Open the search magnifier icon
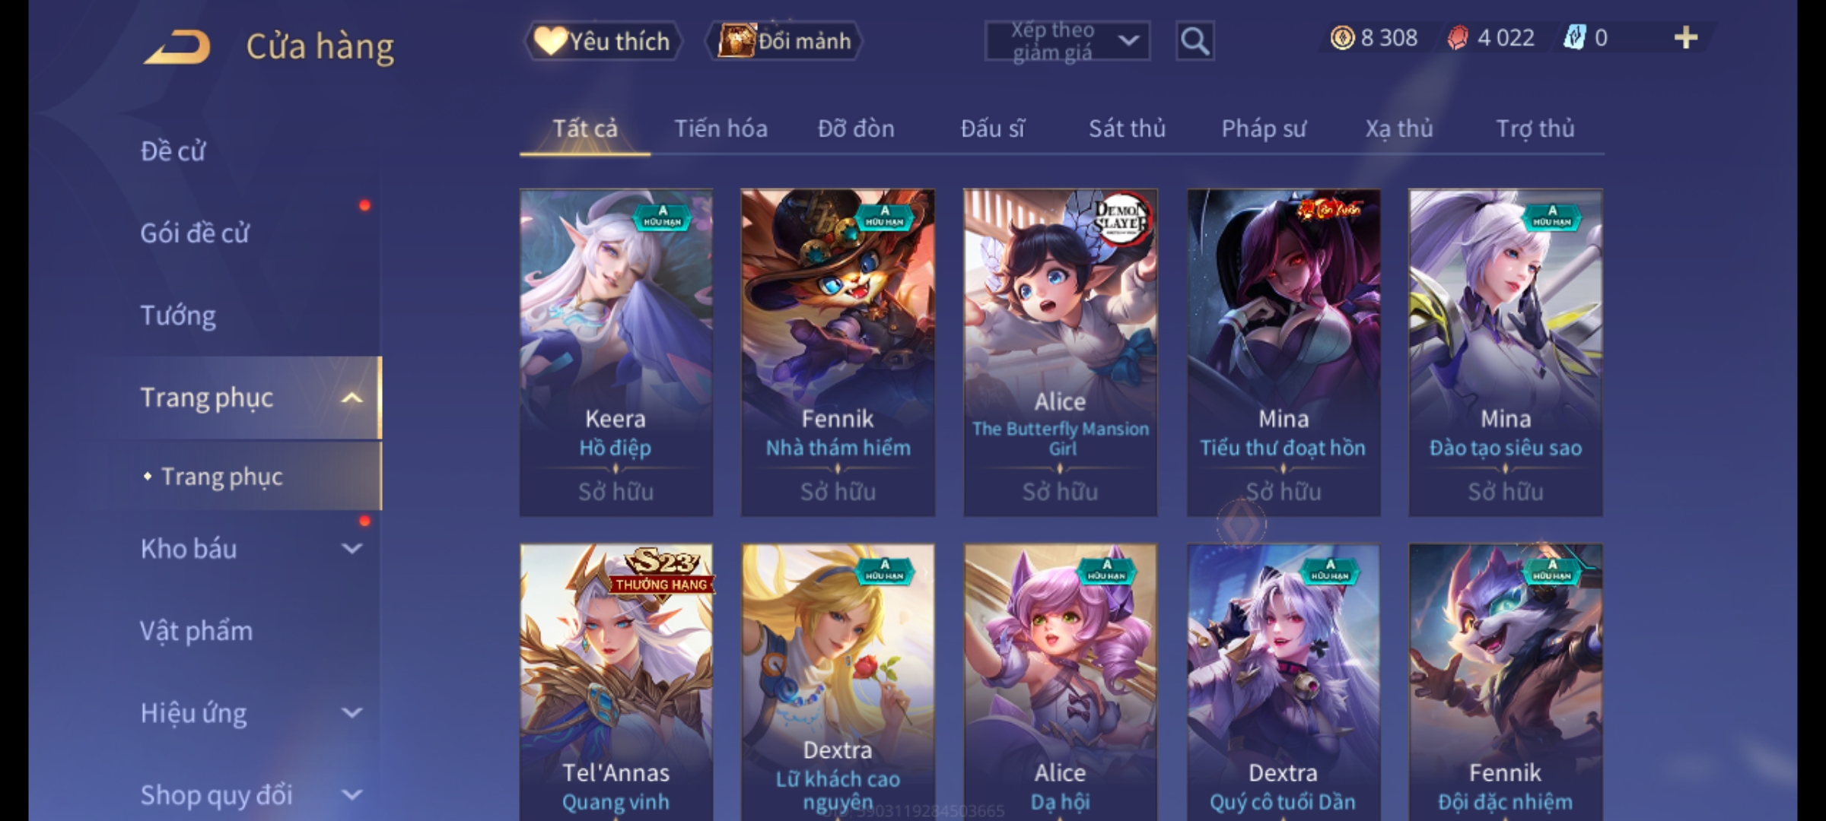This screenshot has width=1826, height=821. (1195, 41)
